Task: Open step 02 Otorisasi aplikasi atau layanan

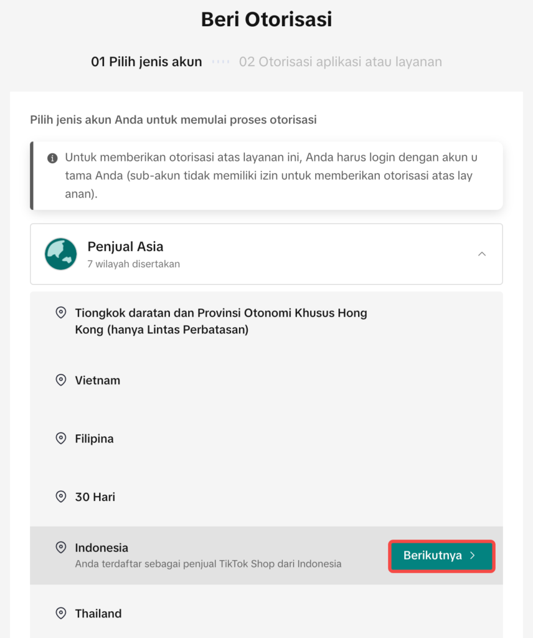Action: [x=341, y=62]
